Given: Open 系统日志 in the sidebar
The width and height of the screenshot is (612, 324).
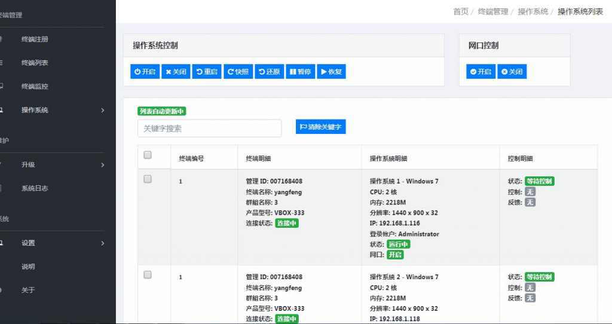Looking at the screenshot, I should click(35, 188).
